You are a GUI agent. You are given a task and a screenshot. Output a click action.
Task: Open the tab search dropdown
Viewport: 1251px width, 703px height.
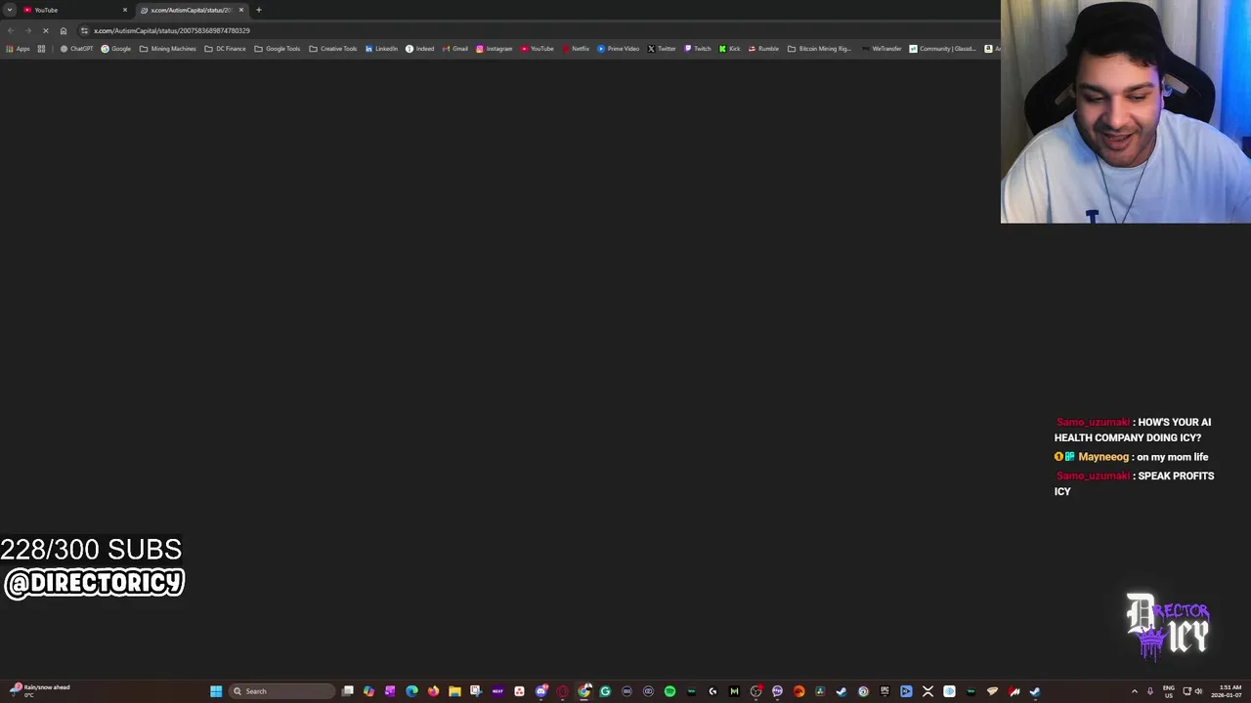pos(9,10)
